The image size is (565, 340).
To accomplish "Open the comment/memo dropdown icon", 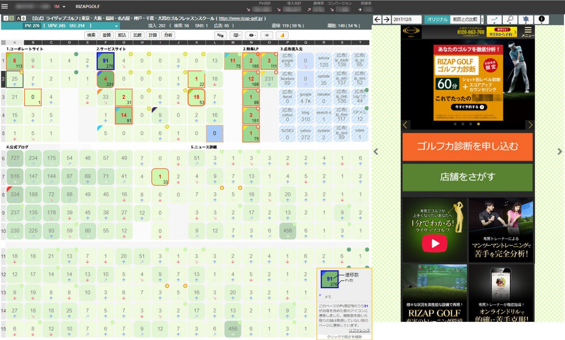I will click(236, 35).
